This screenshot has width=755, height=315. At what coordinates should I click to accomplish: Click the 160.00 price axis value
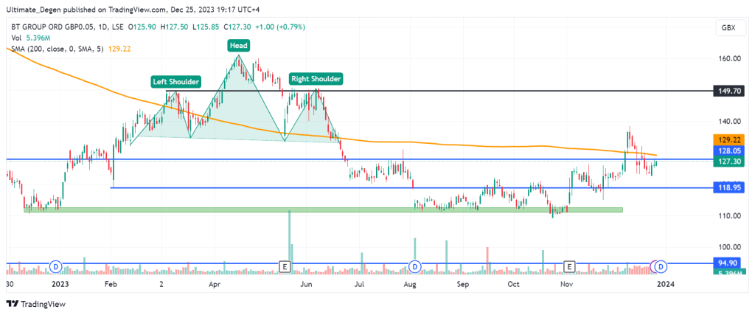[730, 59]
